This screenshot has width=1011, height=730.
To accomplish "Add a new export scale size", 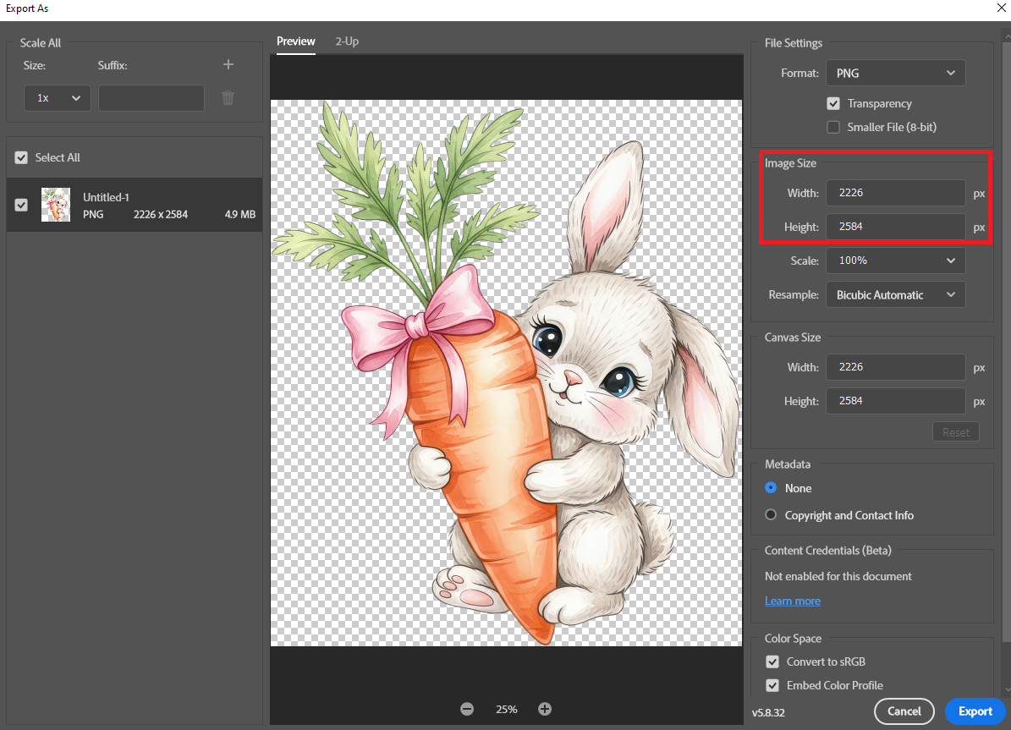I will pos(228,64).
